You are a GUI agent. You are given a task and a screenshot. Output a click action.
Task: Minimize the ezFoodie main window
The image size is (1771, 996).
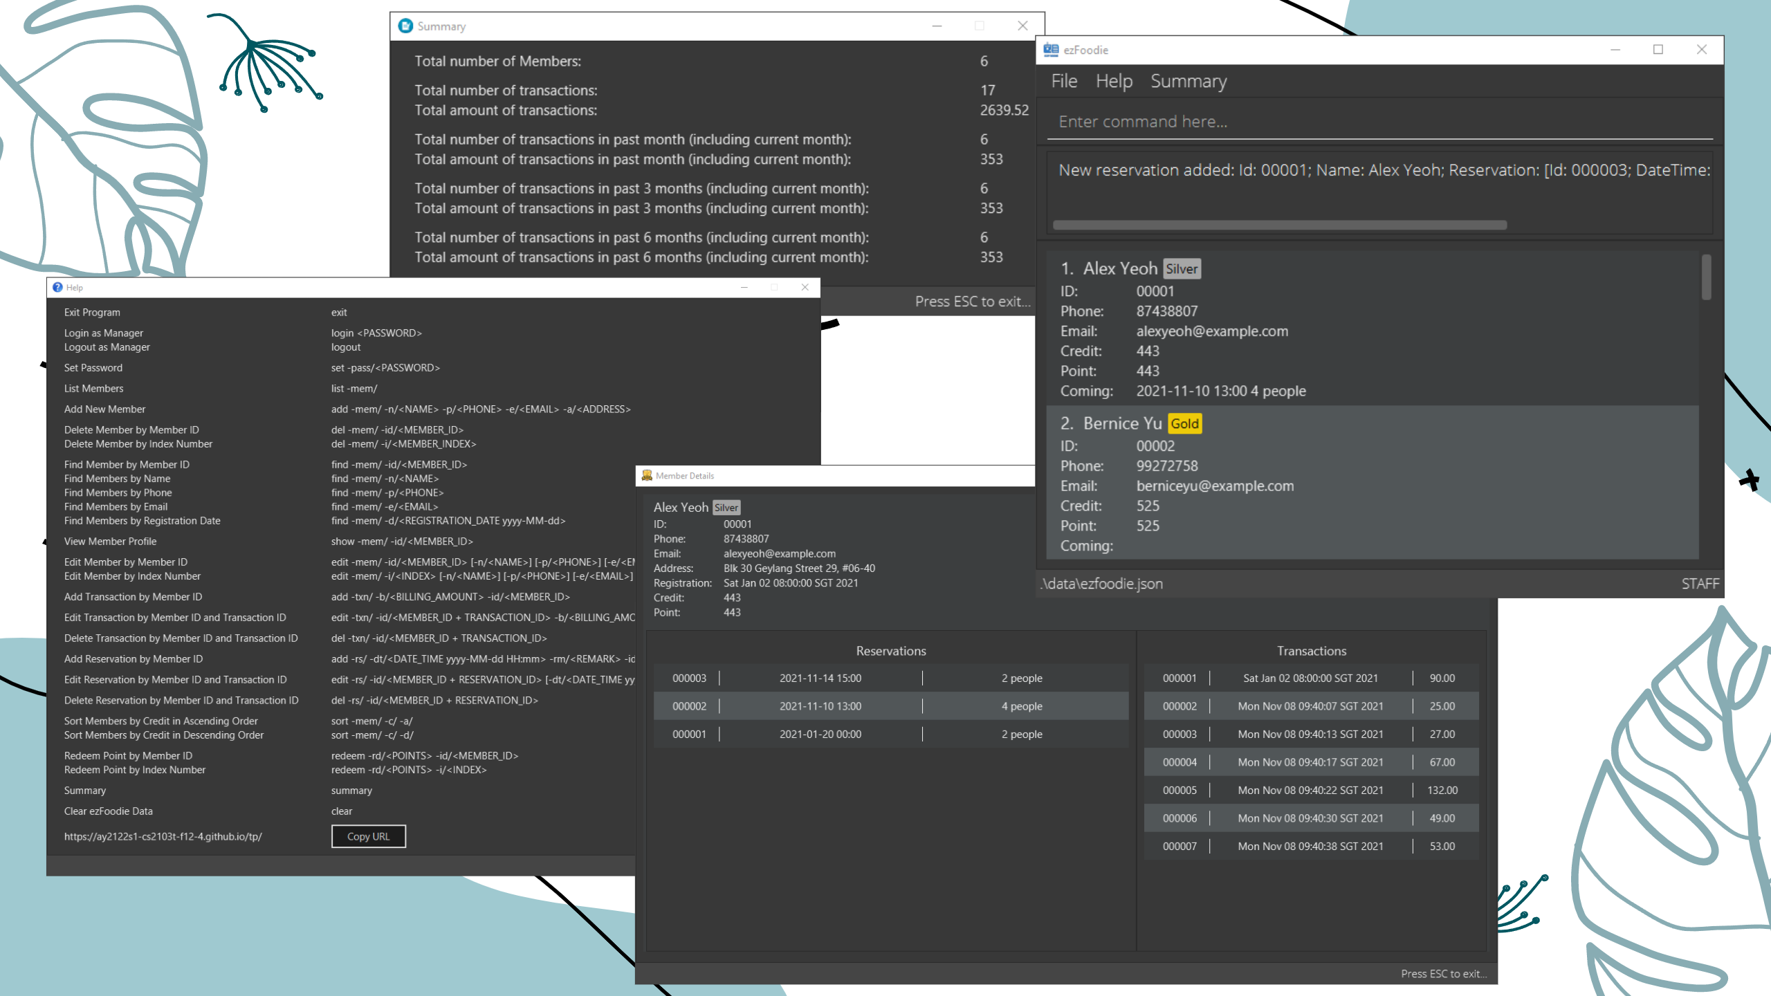tap(1615, 50)
